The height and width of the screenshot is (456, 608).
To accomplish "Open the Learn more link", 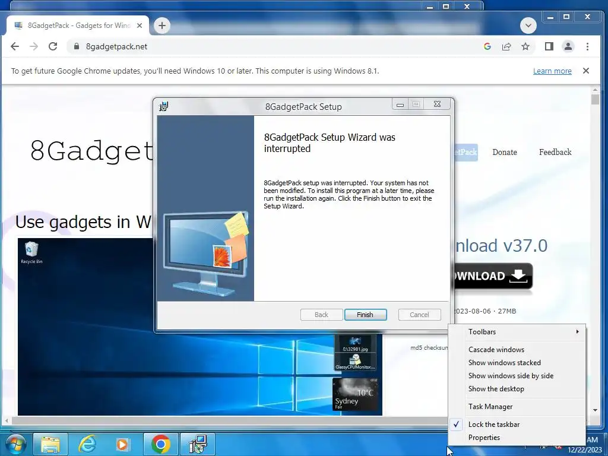I will click(552, 71).
